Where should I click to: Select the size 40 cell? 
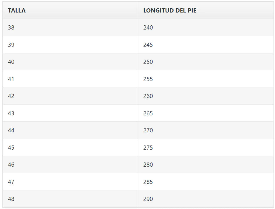pos(11,62)
